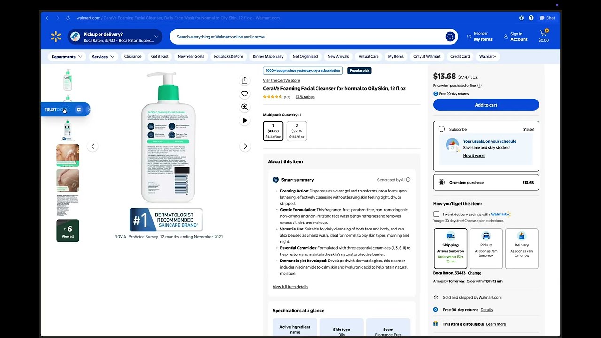Zoom into the product image
Viewport: 601px width, 338px height.
(245, 107)
